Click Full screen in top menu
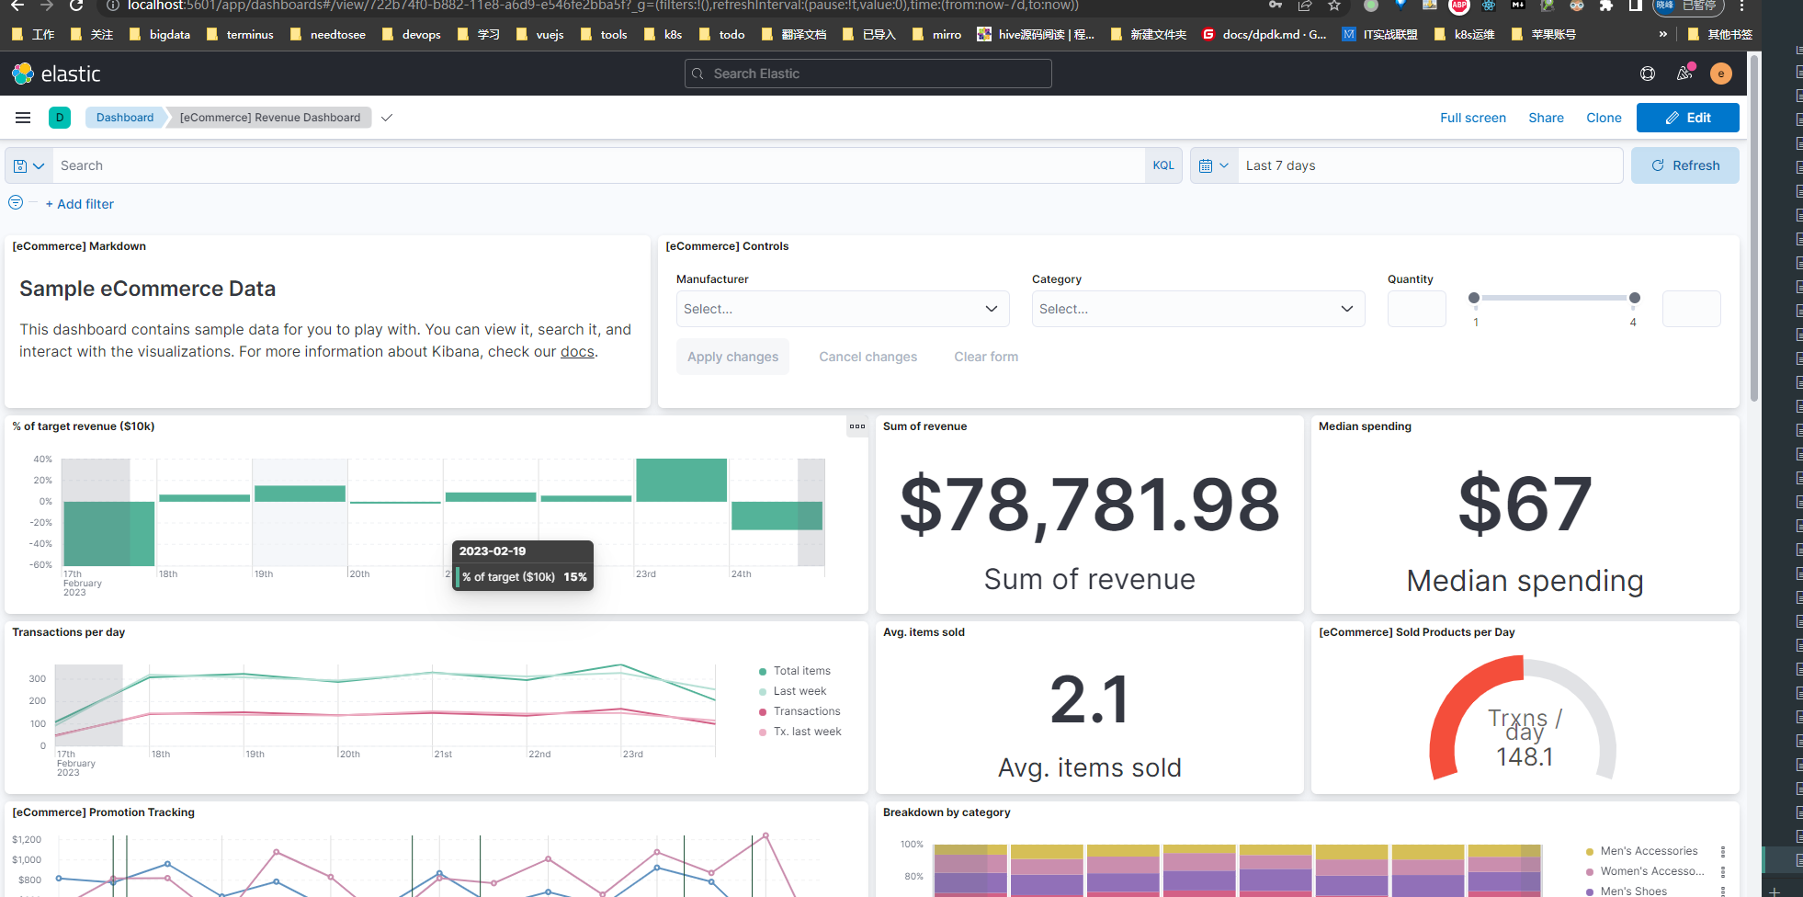Image resolution: width=1803 pixels, height=897 pixels. (1473, 118)
